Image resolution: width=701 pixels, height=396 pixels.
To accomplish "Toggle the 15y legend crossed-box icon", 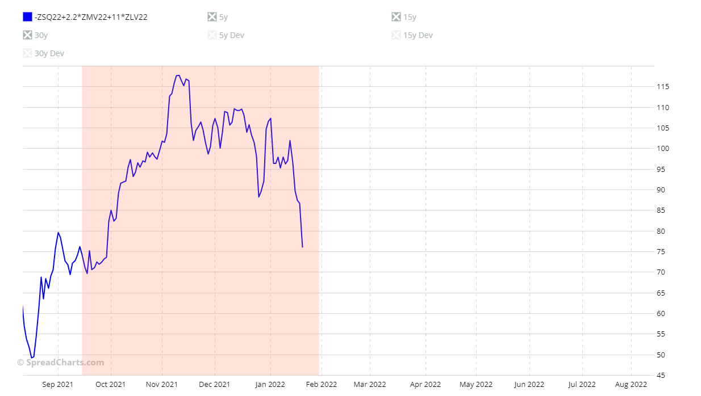I will click(x=397, y=17).
